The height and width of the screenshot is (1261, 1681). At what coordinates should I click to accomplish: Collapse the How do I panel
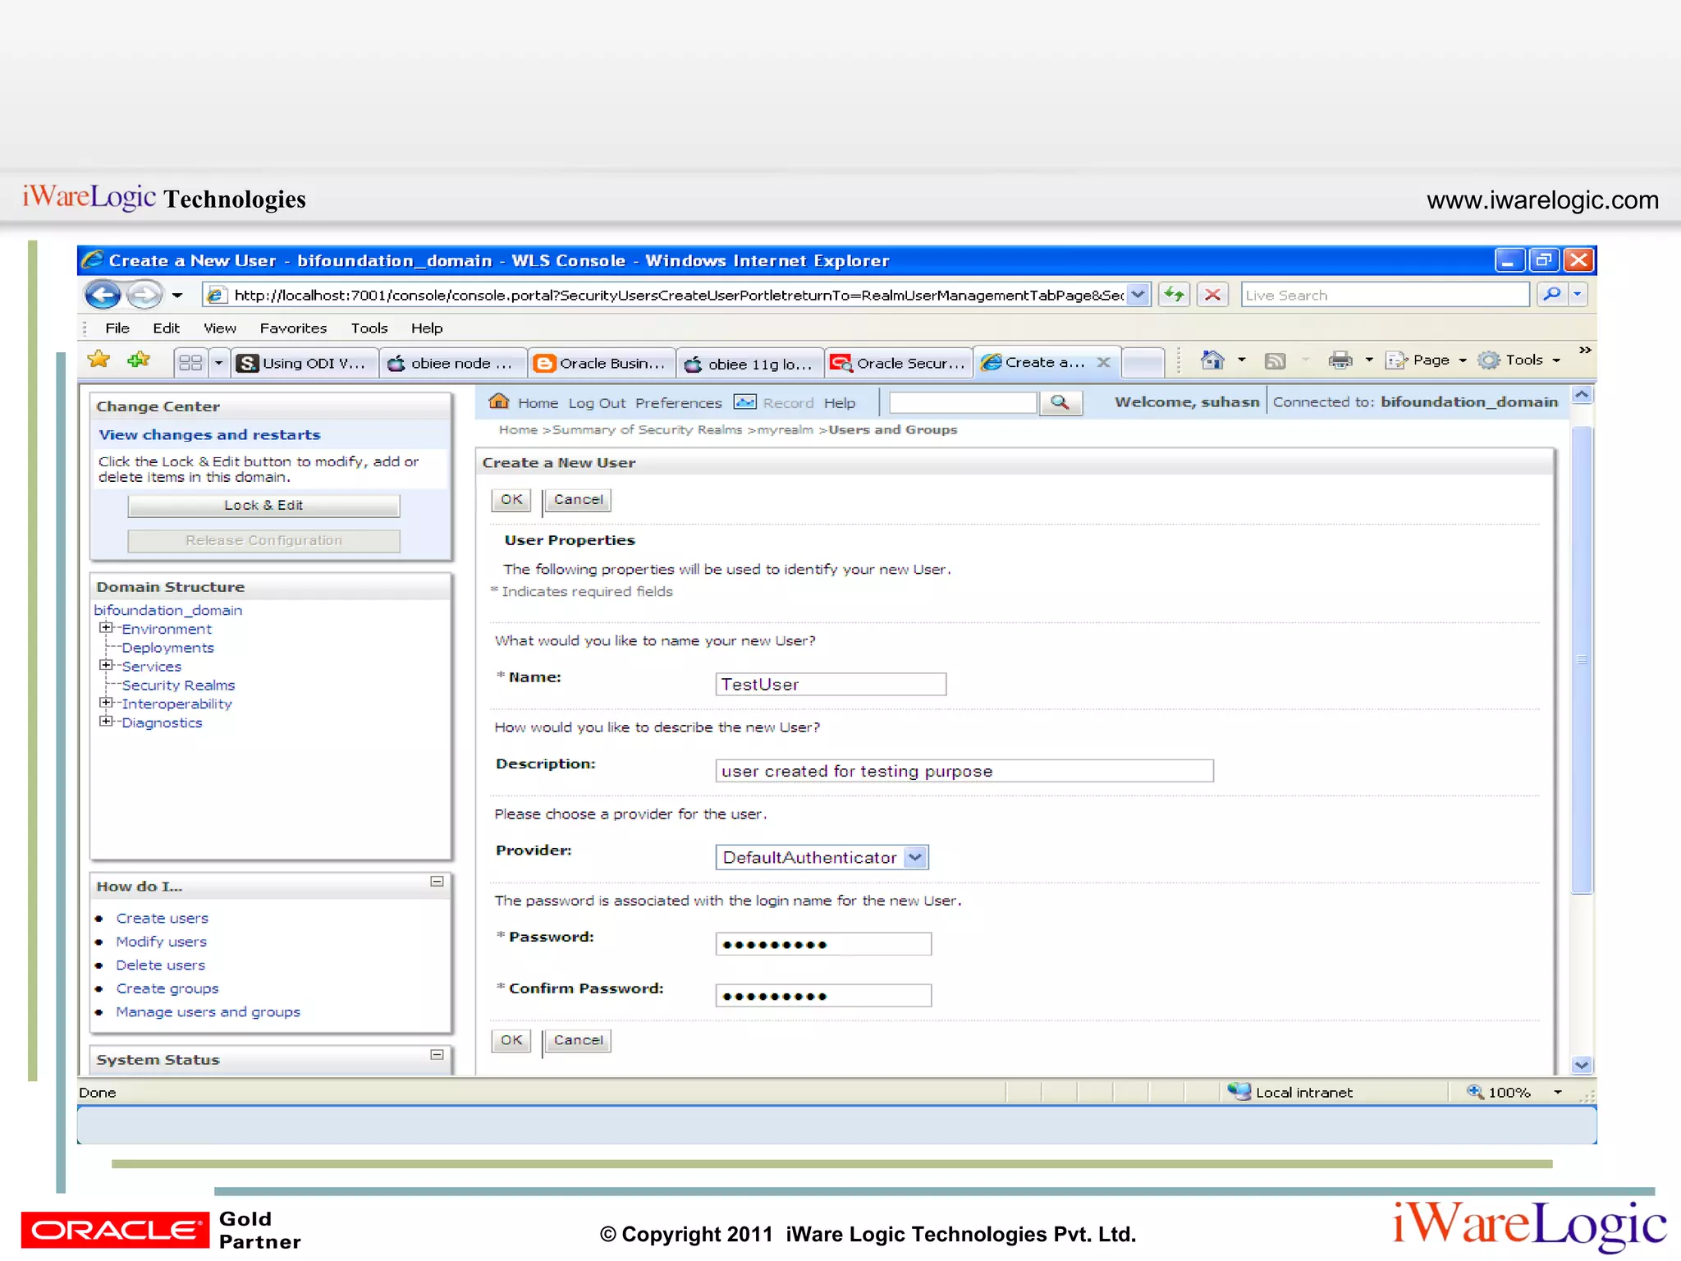(437, 882)
